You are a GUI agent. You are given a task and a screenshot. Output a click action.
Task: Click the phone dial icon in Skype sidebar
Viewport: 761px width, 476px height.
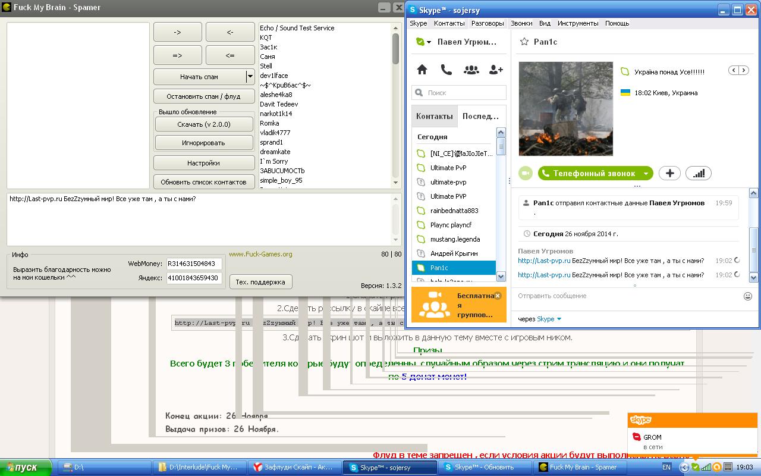pos(446,70)
